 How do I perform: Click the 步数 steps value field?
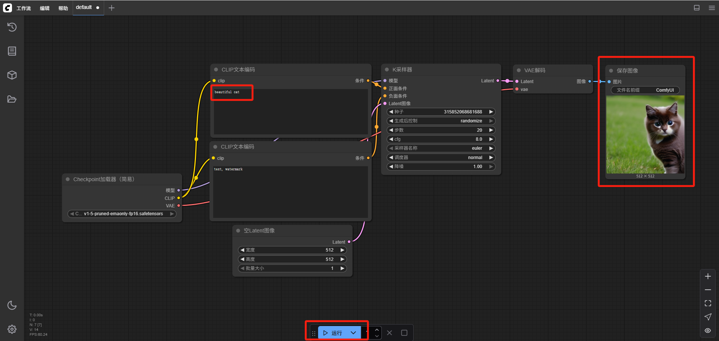click(x=441, y=130)
